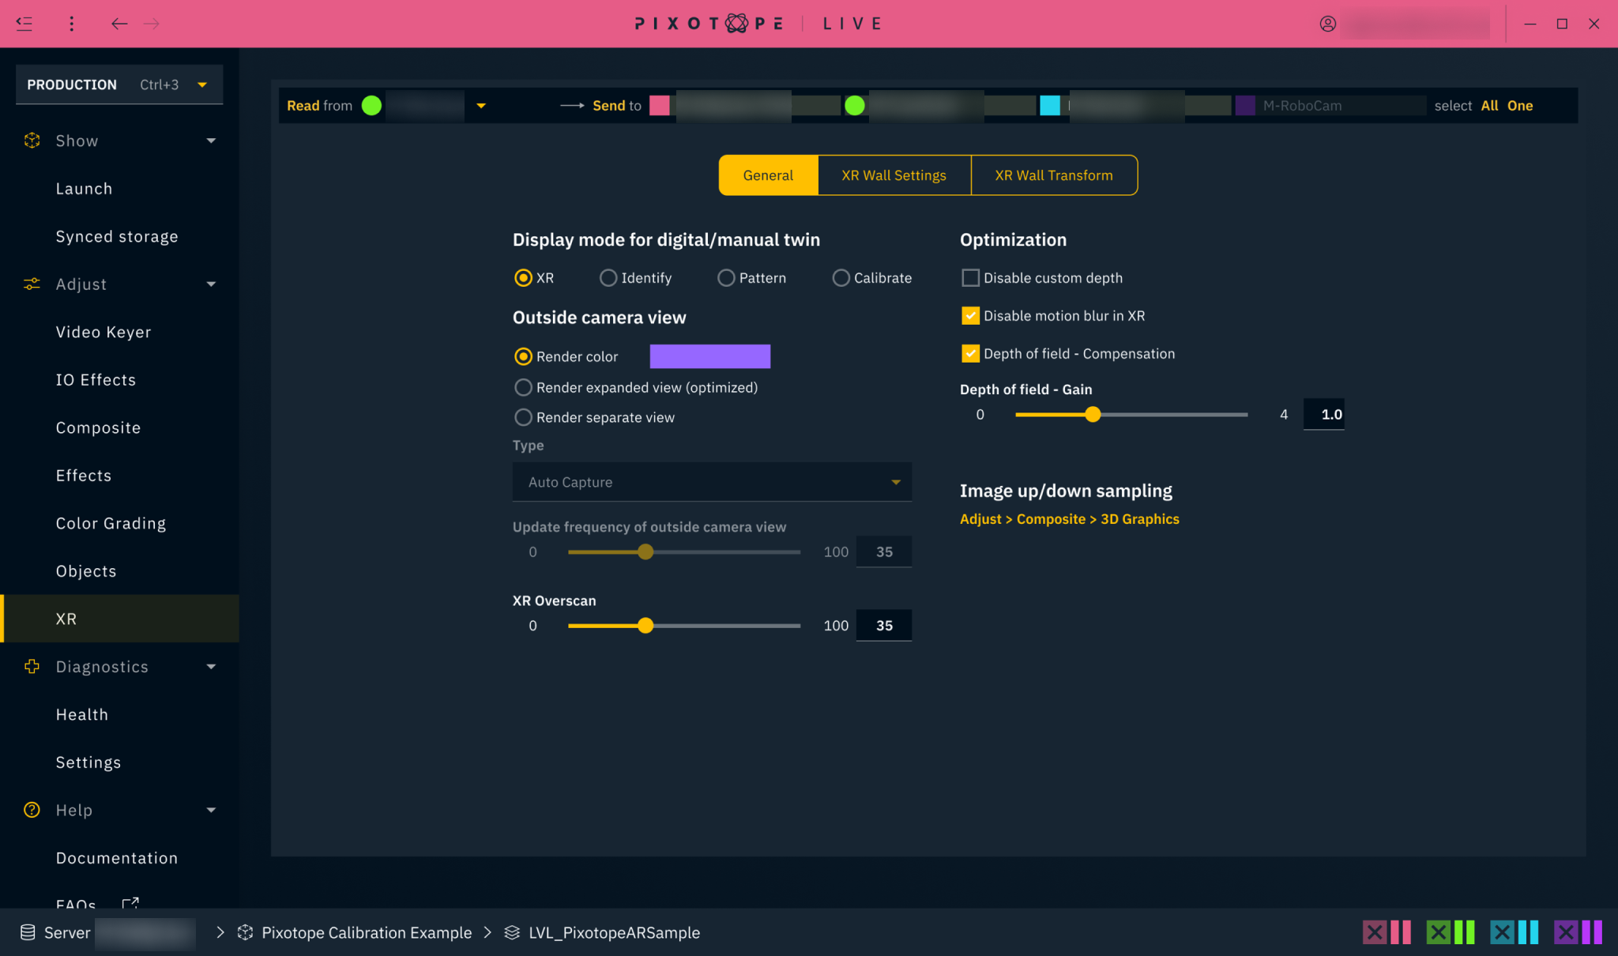The width and height of the screenshot is (1618, 956).
Task: Click the Server database icon
Action: coord(28,932)
